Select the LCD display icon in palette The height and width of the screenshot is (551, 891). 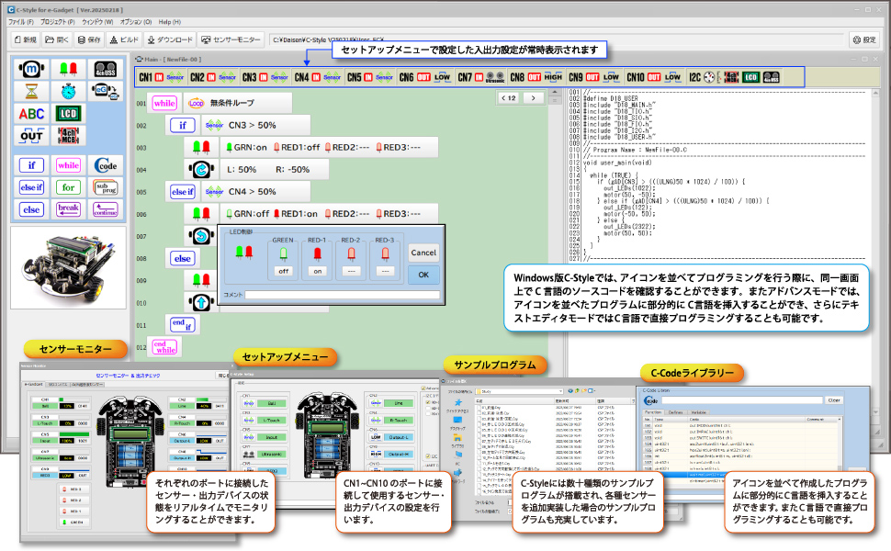click(x=67, y=114)
